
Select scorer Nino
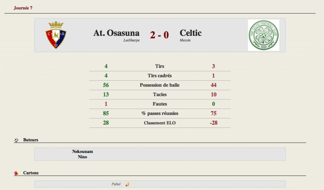[83, 157]
